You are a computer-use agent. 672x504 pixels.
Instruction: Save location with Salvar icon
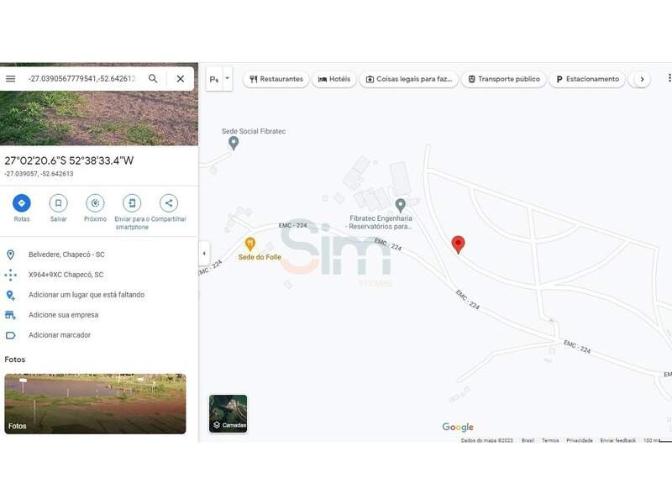58,203
